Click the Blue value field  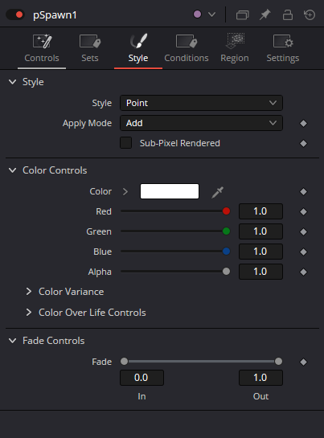tap(260, 252)
